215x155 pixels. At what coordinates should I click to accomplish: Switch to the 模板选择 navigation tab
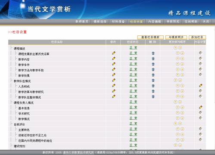tap(100, 22)
